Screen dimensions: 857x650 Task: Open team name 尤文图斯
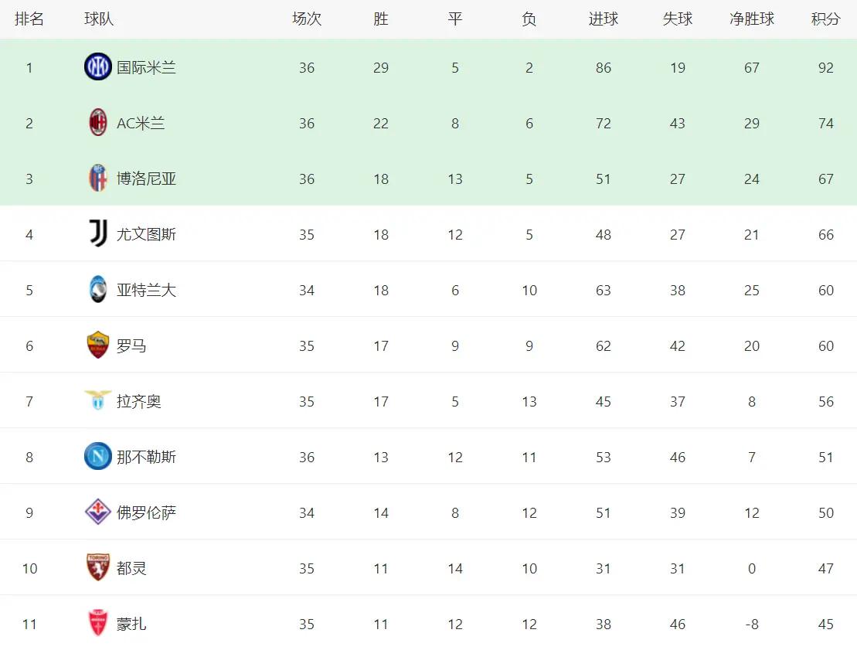(x=146, y=234)
